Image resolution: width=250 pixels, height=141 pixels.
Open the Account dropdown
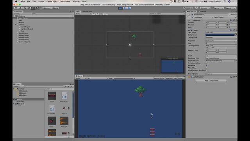205,8
